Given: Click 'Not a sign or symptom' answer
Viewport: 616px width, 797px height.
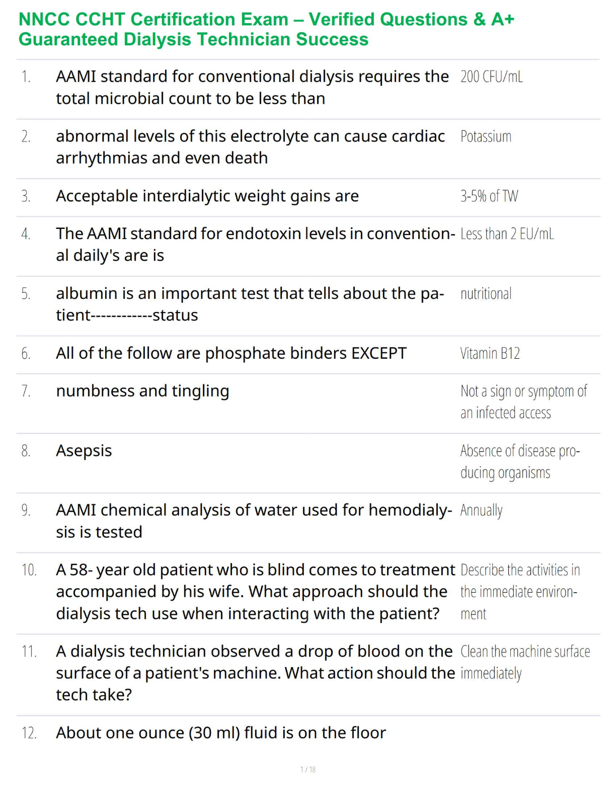Looking at the screenshot, I should pyautogui.click(x=524, y=402).
